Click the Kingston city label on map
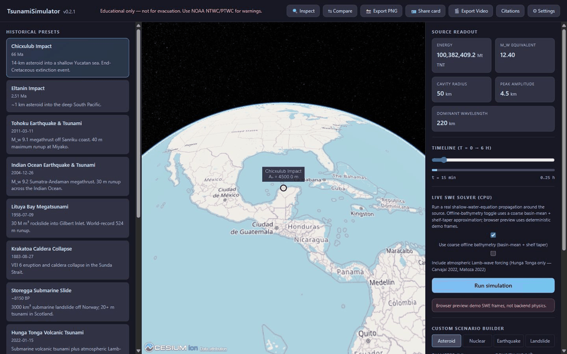 [362, 214]
